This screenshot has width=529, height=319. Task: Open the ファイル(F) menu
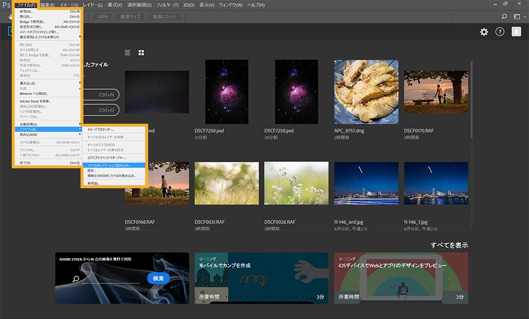(x=26, y=5)
